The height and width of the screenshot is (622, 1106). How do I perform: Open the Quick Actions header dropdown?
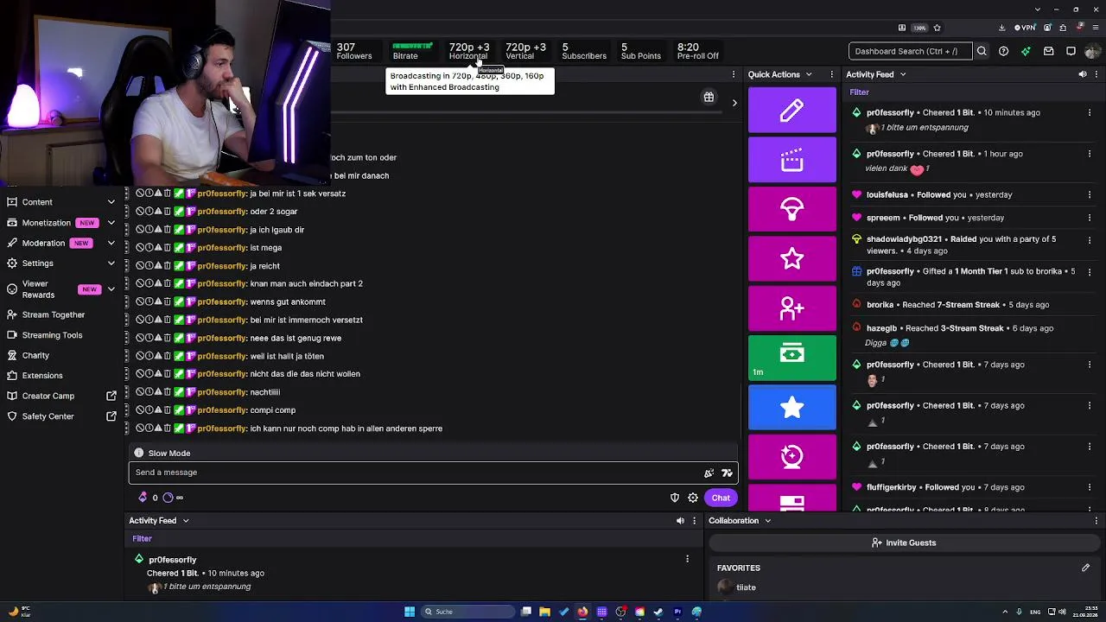(x=810, y=74)
